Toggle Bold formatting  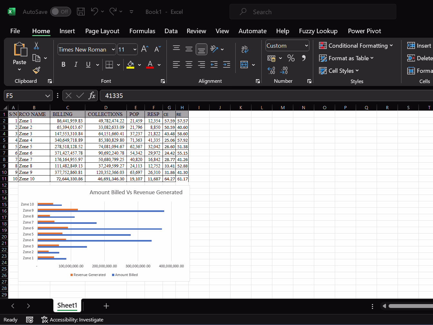tap(63, 64)
